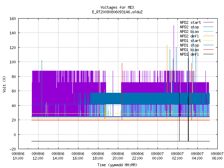Click the 090807 04:00 x-axis tick label
The height and width of the screenshot is (168, 224).
point(197,156)
